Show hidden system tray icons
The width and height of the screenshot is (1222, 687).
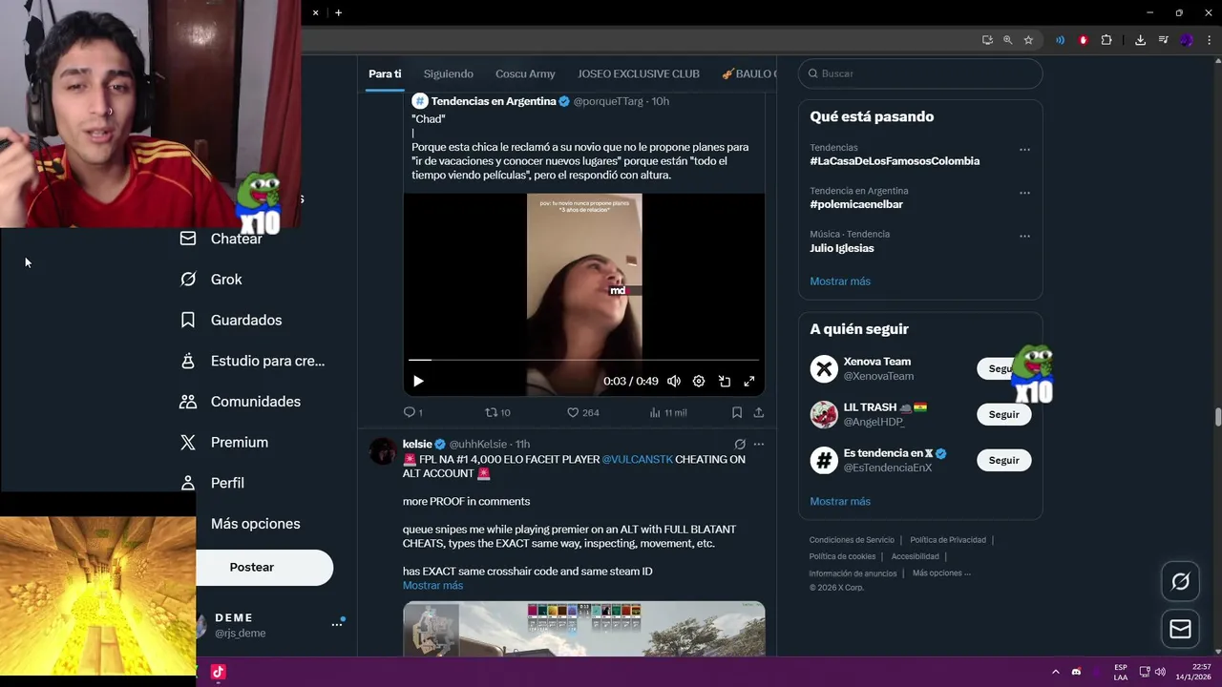coord(1055,672)
